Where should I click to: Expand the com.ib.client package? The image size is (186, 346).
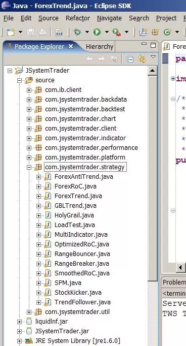(29, 90)
